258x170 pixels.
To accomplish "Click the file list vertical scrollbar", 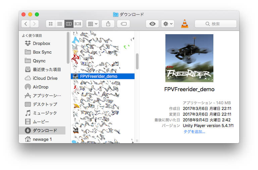I will pyautogui.click(x=137, y=61).
